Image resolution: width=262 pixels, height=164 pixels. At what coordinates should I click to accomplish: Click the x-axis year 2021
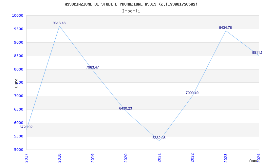point(159,158)
